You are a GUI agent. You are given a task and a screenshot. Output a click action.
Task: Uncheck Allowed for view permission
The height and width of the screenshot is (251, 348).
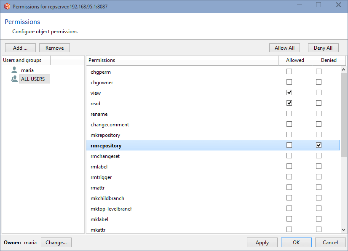tap(289, 93)
